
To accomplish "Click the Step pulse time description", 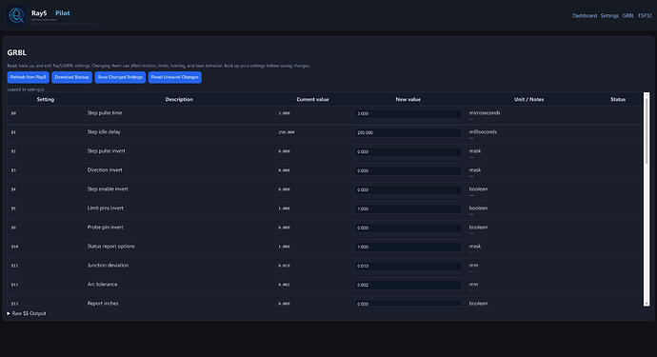I will 105,112.
